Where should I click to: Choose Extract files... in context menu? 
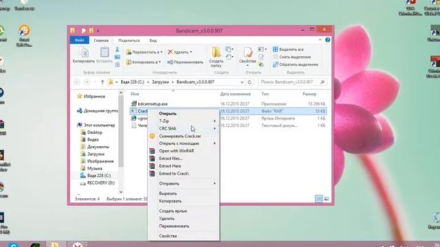click(x=184, y=158)
